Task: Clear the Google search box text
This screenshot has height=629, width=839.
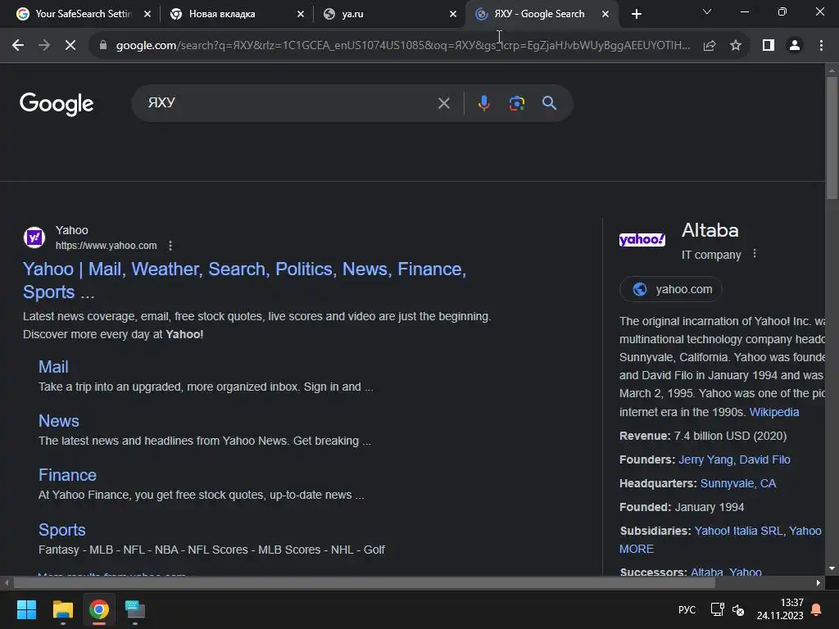Action: pos(443,103)
